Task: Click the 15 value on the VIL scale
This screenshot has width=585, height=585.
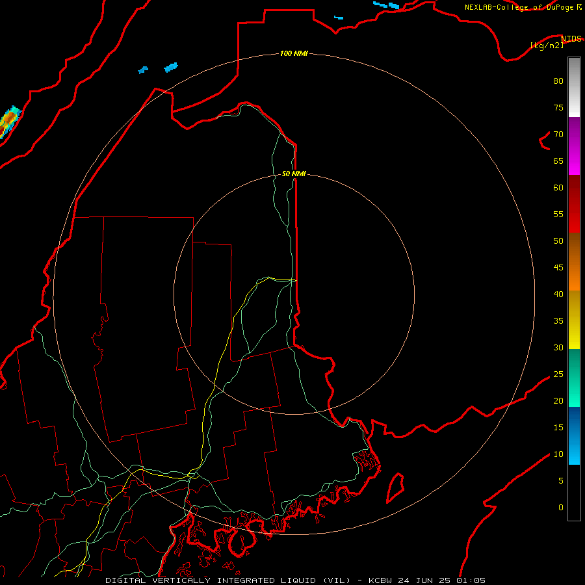Action: [x=558, y=428]
